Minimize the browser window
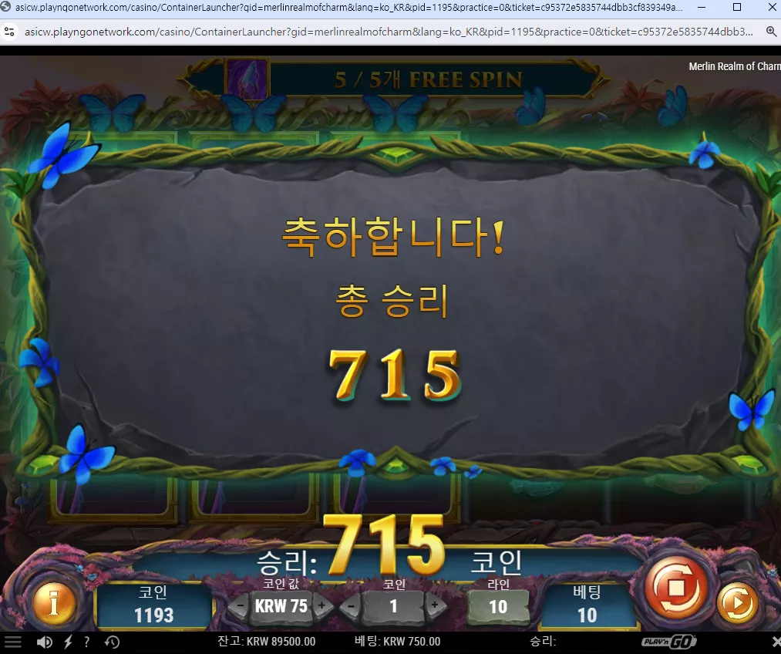Image resolution: width=781 pixels, height=654 pixels. [702, 8]
